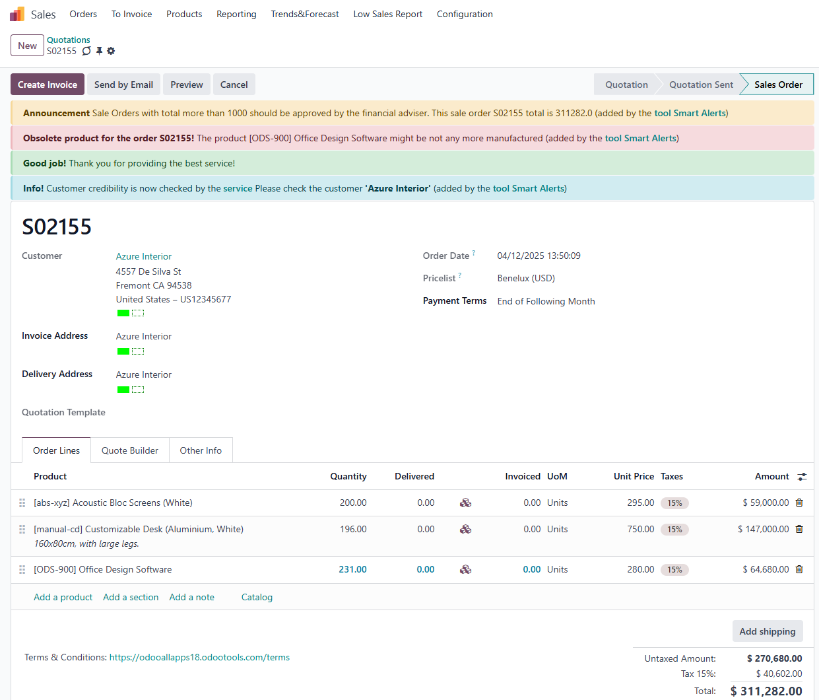Viewport: 819px width, 700px height.
Task: Click the [ODS-900] Office Design Software product cell
Action: 103,569
